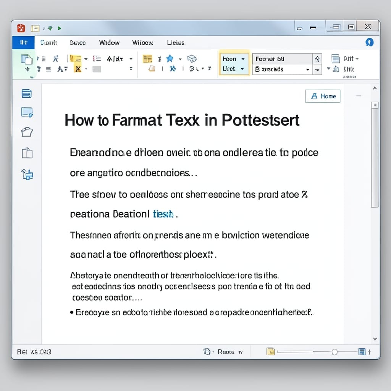Click the heading 'How to Farmat Texk in Pottestsert'
The height and width of the screenshot is (391, 391).
pyautogui.click(x=182, y=120)
